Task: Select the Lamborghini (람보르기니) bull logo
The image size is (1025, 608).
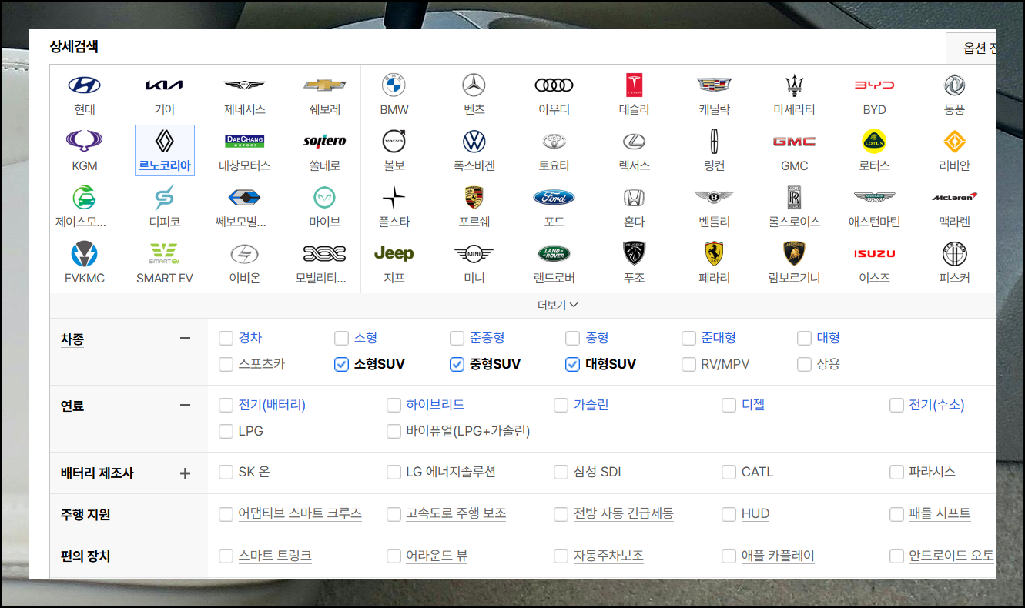Action: [795, 254]
